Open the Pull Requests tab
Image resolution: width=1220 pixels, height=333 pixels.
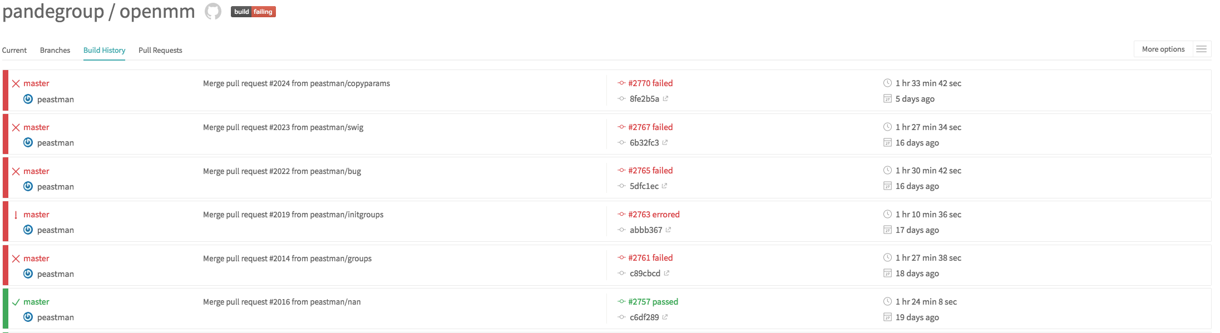pos(160,50)
